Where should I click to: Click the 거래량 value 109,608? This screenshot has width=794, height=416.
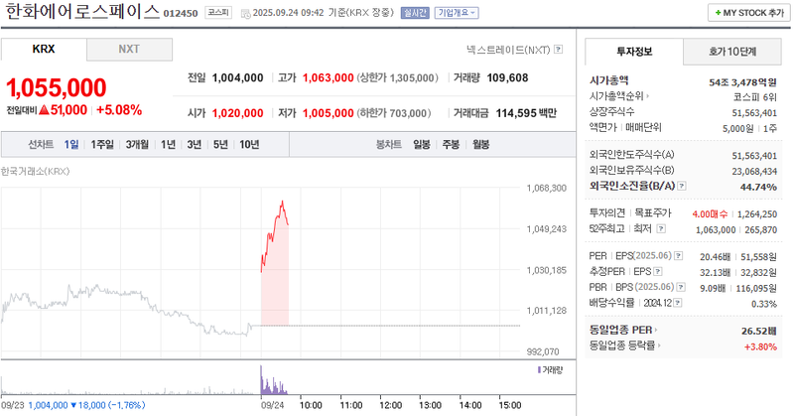coord(507,77)
